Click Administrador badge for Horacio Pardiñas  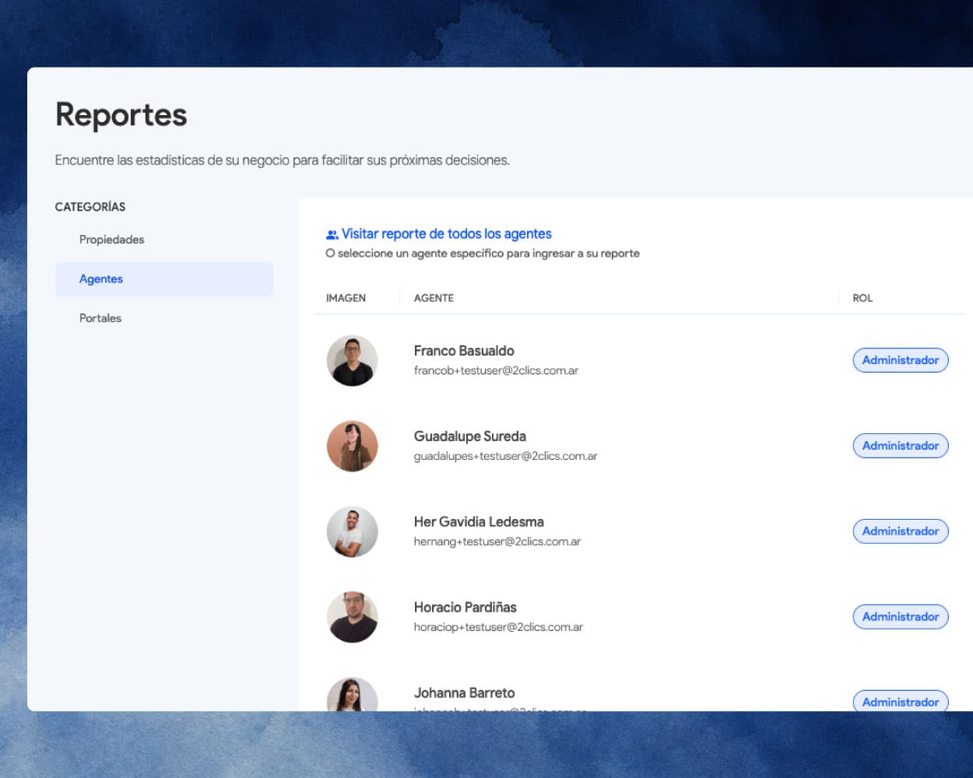click(901, 617)
